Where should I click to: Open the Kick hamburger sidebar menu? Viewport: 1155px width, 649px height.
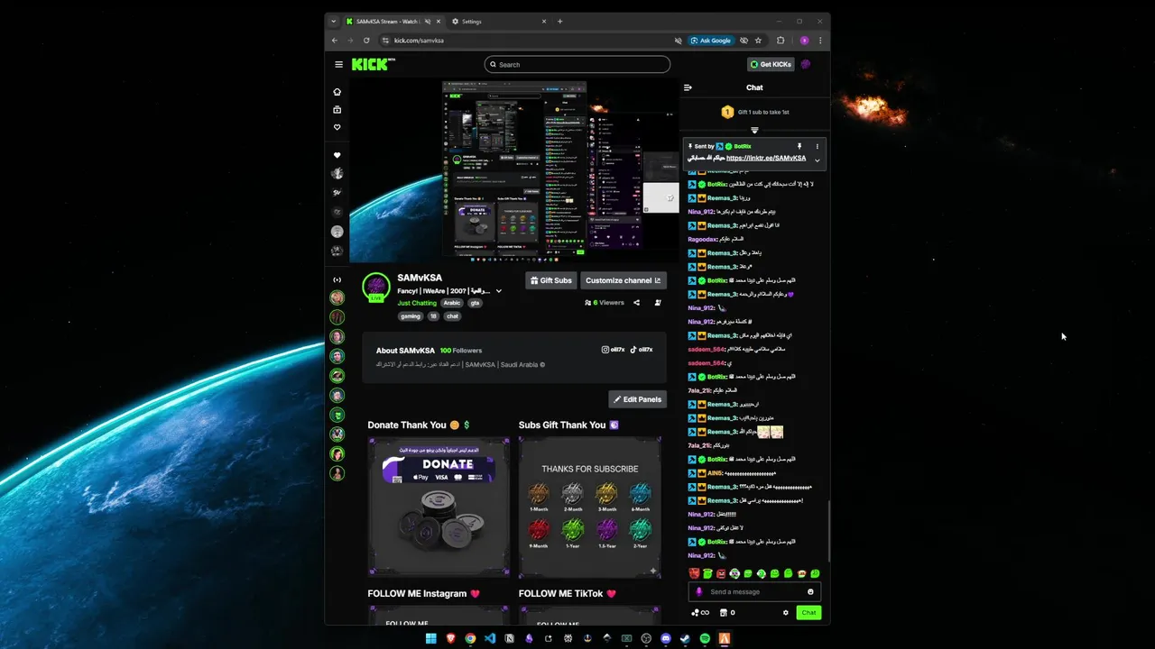[x=338, y=64]
